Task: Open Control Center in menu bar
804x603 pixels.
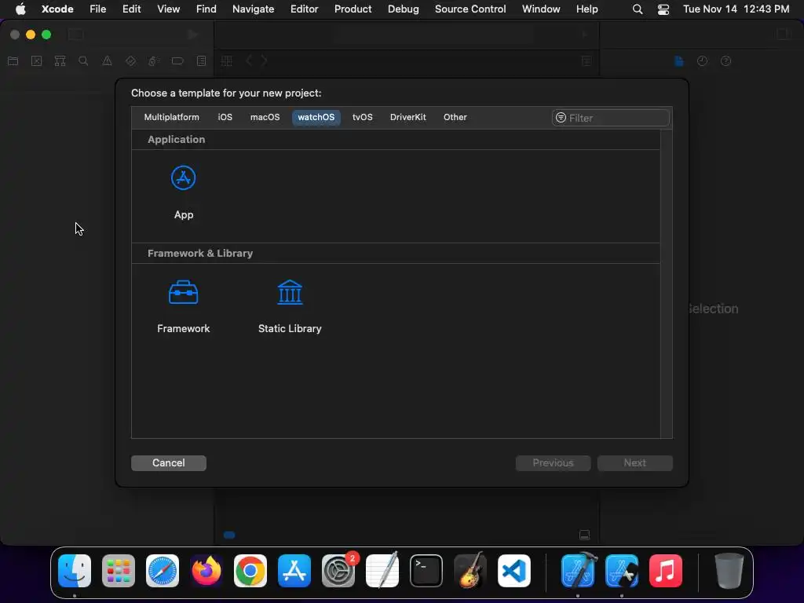Action: (663, 9)
